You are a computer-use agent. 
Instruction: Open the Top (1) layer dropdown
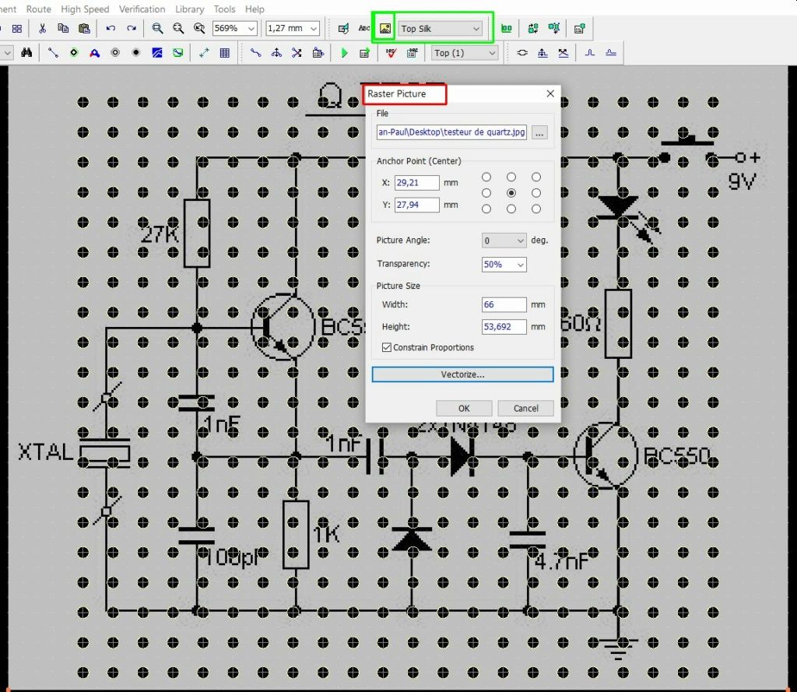[x=465, y=53]
